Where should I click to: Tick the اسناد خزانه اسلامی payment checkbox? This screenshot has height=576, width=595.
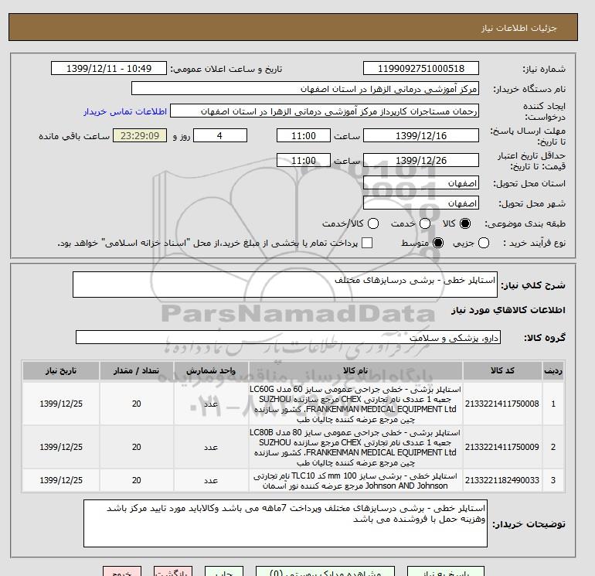click(367, 243)
